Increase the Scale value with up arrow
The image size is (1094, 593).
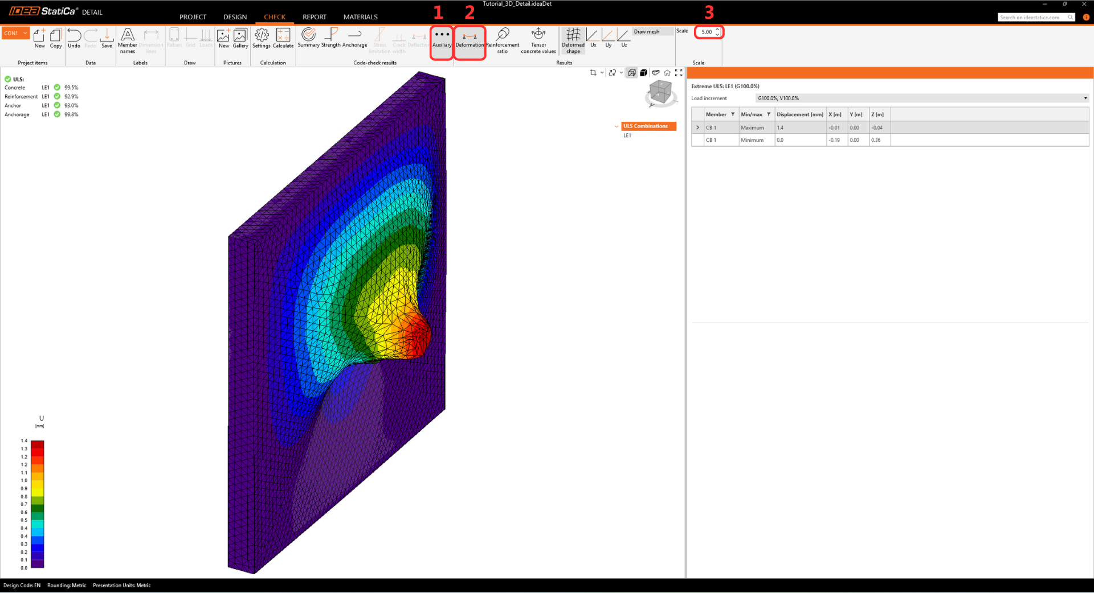(x=717, y=30)
